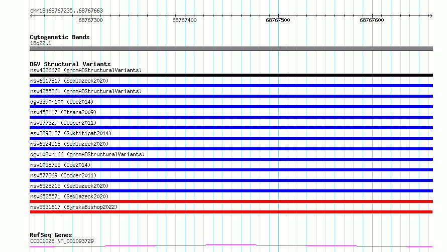This screenshot has width=447, height=252.
Task: Click the blue bar under nsv6524518
Action: (x=231, y=149)
